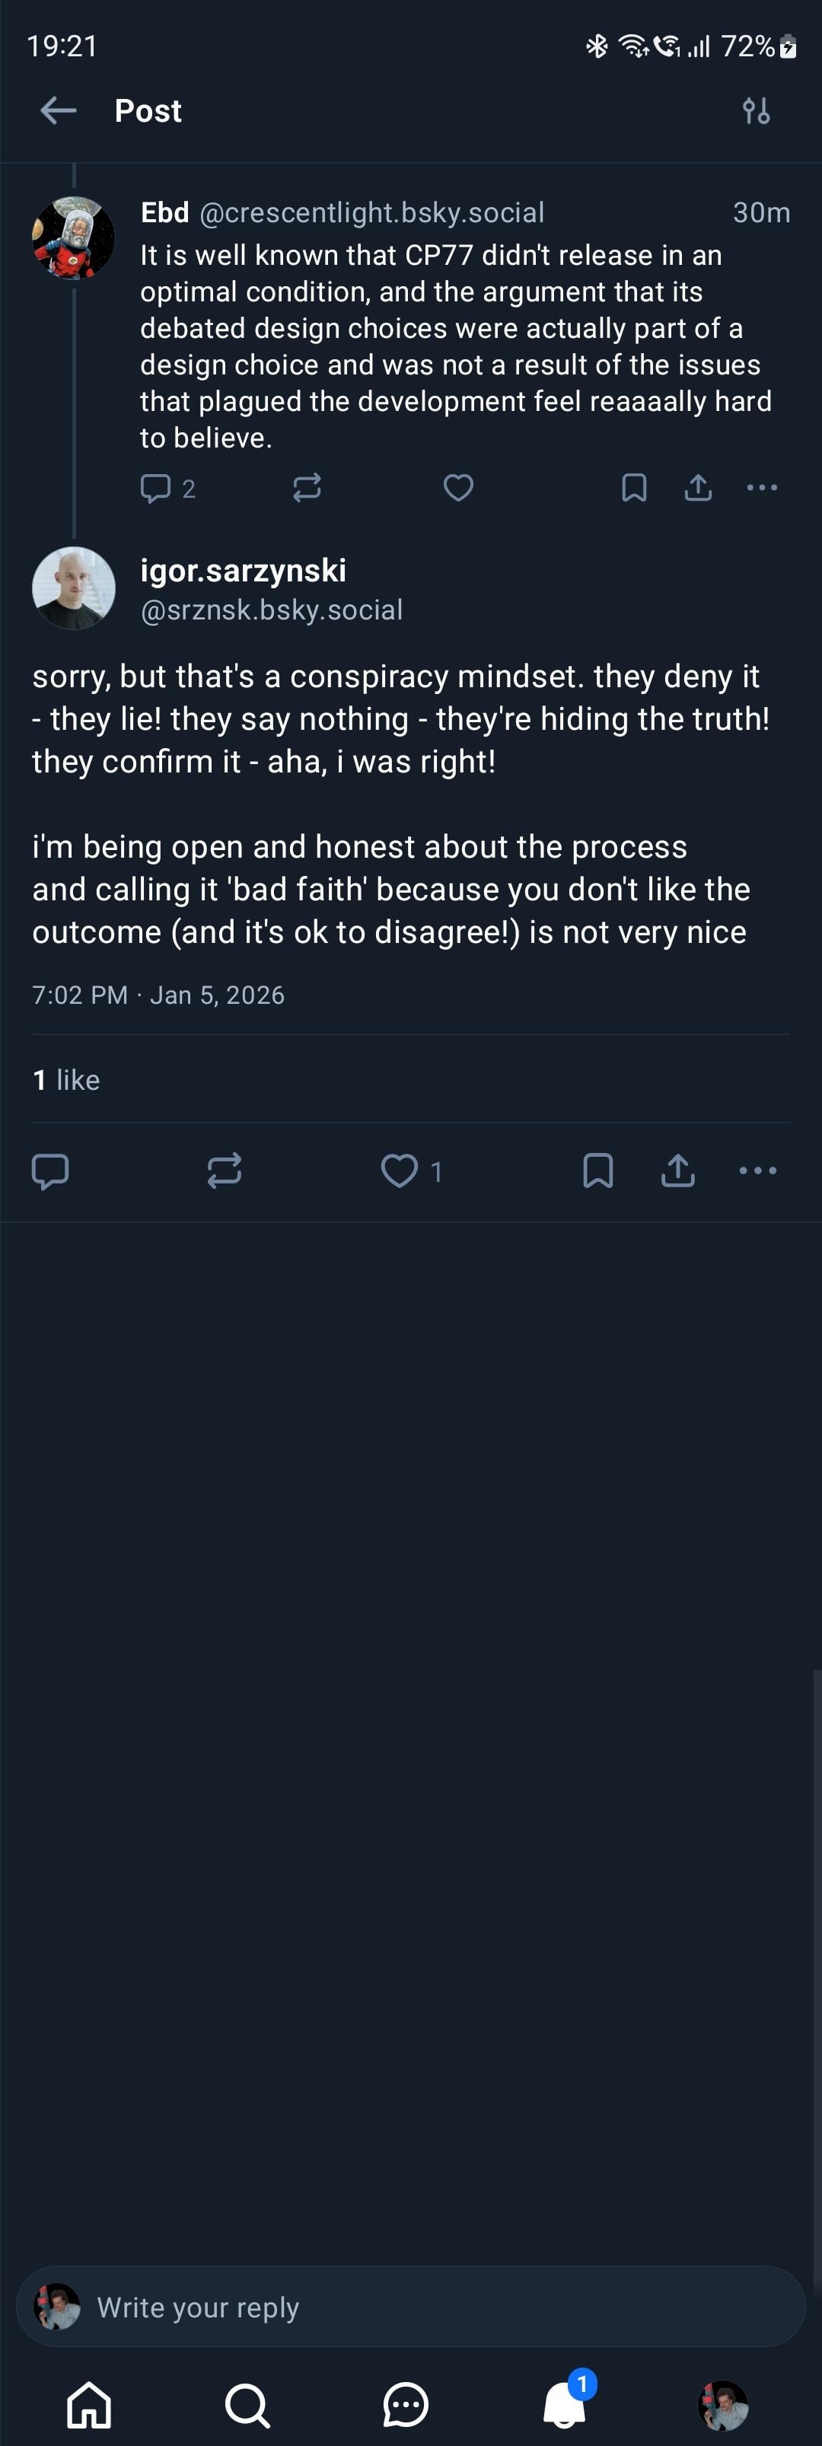The image size is (822, 2446).
Task: Like Ebd's post with heart
Action: tap(458, 488)
